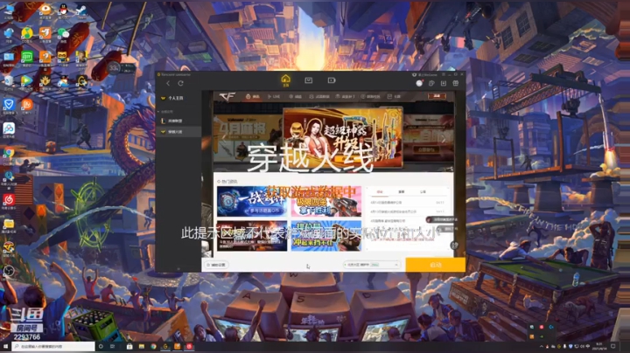Click the CF logo in game banner
The height and width of the screenshot is (353, 630).
[x=227, y=97]
